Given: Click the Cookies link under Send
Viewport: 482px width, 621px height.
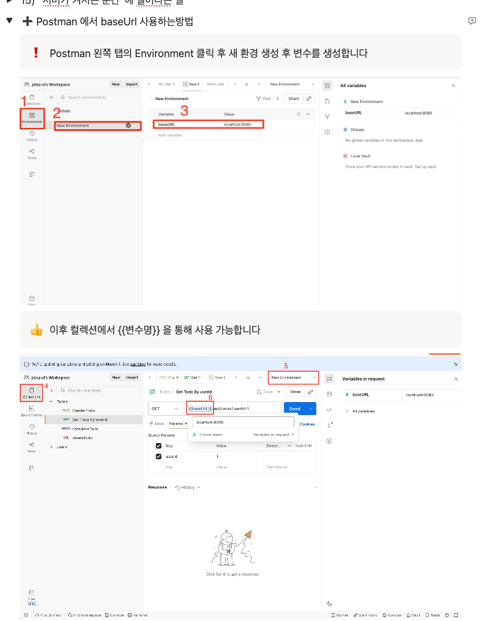Looking at the screenshot, I should point(307,424).
